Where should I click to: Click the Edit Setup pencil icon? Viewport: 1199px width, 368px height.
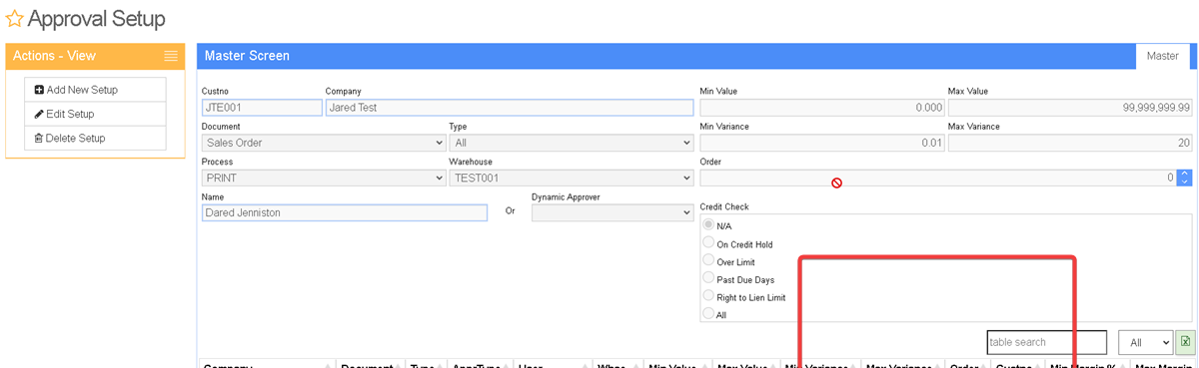point(39,114)
